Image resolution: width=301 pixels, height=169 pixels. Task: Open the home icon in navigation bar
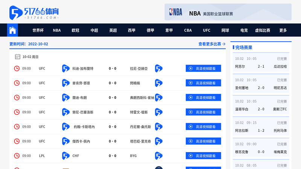12,30
